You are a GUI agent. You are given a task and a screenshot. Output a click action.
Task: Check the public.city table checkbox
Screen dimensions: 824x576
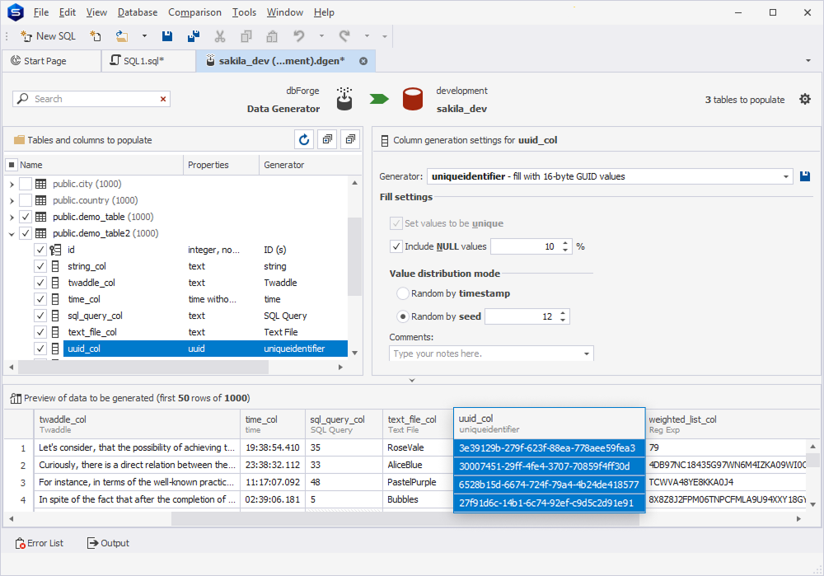(26, 184)
